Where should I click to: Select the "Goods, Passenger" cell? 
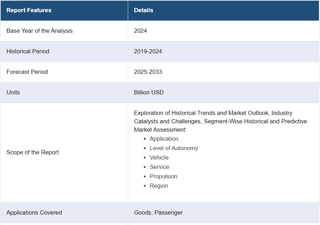tap(158, 213)
